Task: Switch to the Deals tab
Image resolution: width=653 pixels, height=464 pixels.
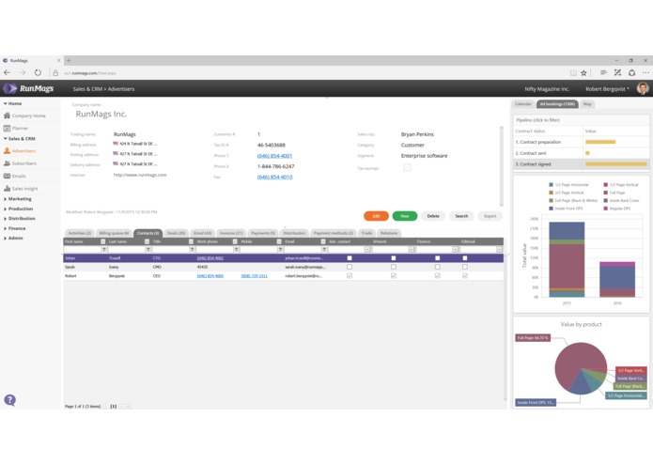Action: [176, 233]
